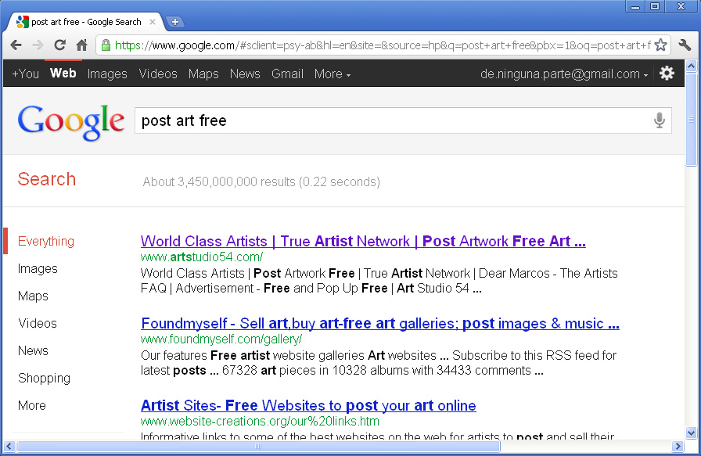Click the horizontal scrollbar right arrow
Viewport: 701px width, 456px height.
coord(678,446)
